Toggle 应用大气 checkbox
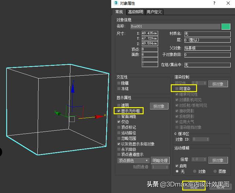 click(x=177, y=122)
